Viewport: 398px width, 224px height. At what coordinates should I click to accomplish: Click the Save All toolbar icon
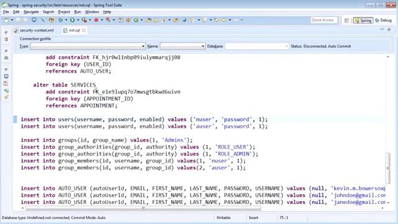tap(25, 20)
